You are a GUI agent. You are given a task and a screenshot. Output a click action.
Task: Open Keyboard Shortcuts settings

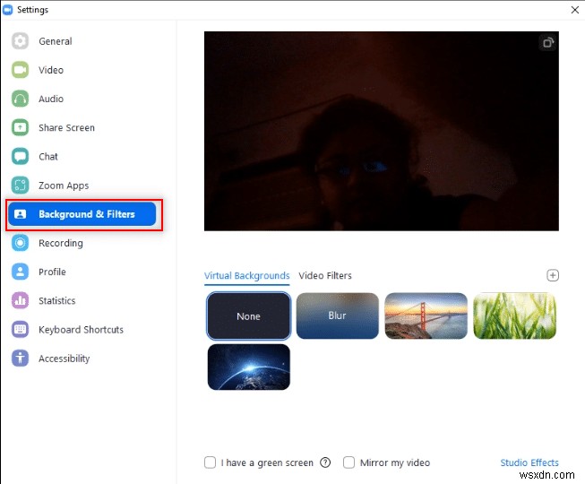tap(81, 330)
